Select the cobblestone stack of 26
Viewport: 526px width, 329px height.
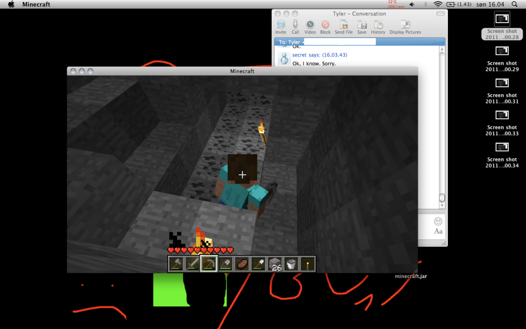275,264
